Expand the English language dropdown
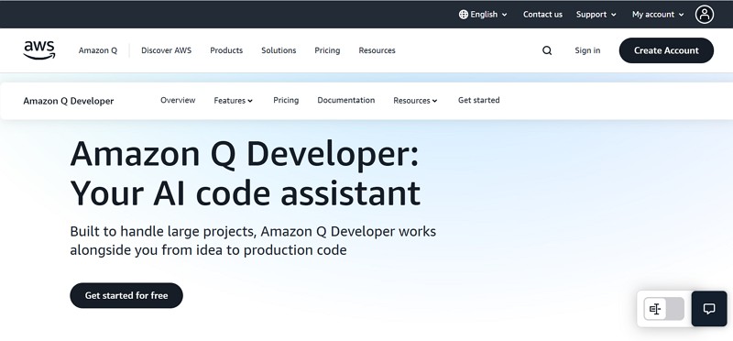This screenshot has width=733, height=341. pyautogui.click(x=483, y=15)
